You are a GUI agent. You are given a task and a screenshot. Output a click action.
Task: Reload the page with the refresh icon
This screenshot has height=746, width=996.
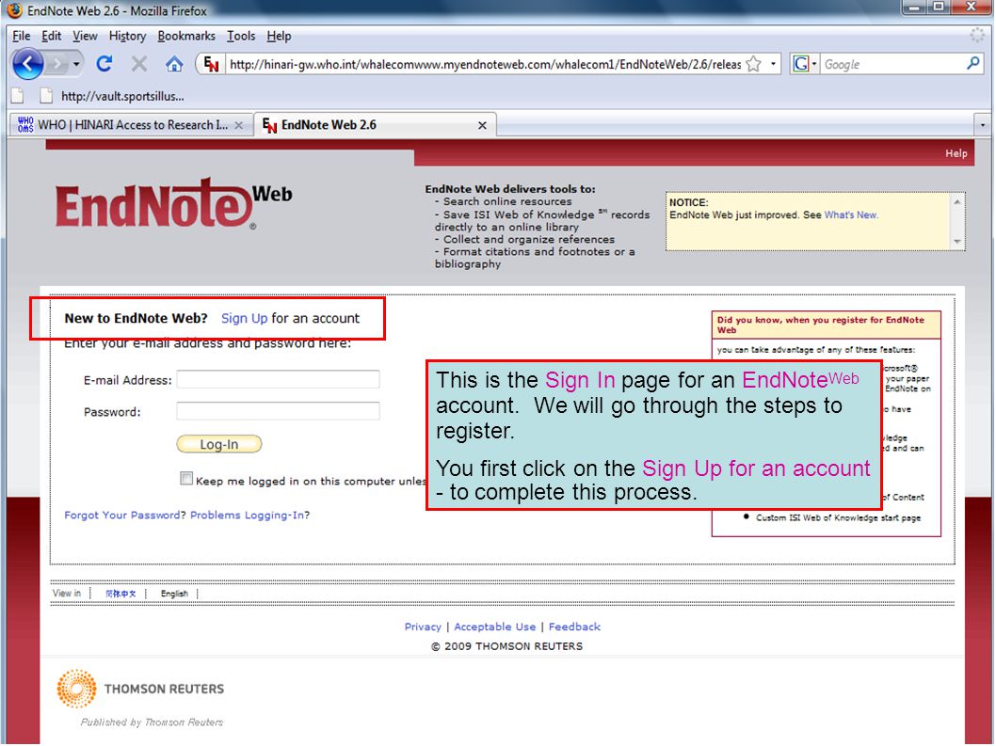[104, 64]
